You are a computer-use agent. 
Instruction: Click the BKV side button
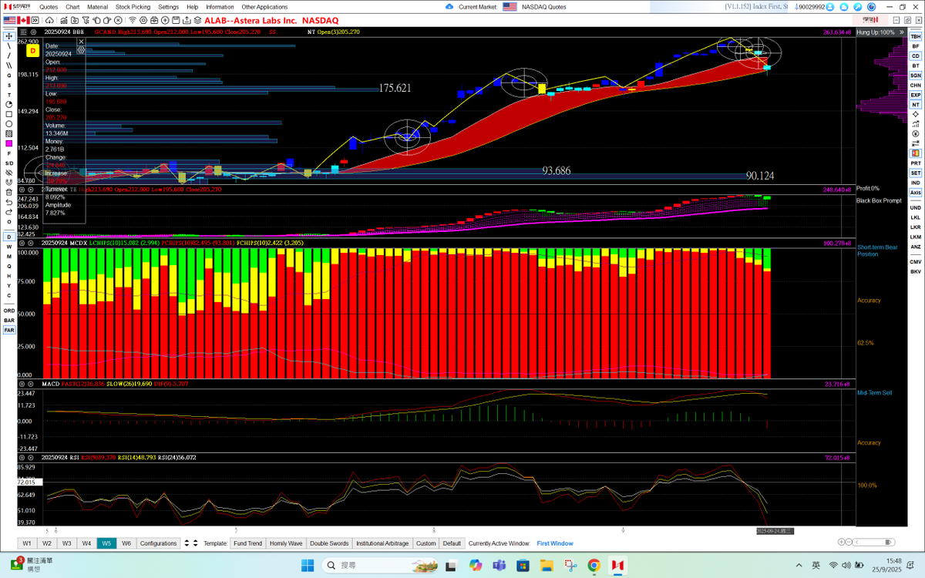pos(915,271)
